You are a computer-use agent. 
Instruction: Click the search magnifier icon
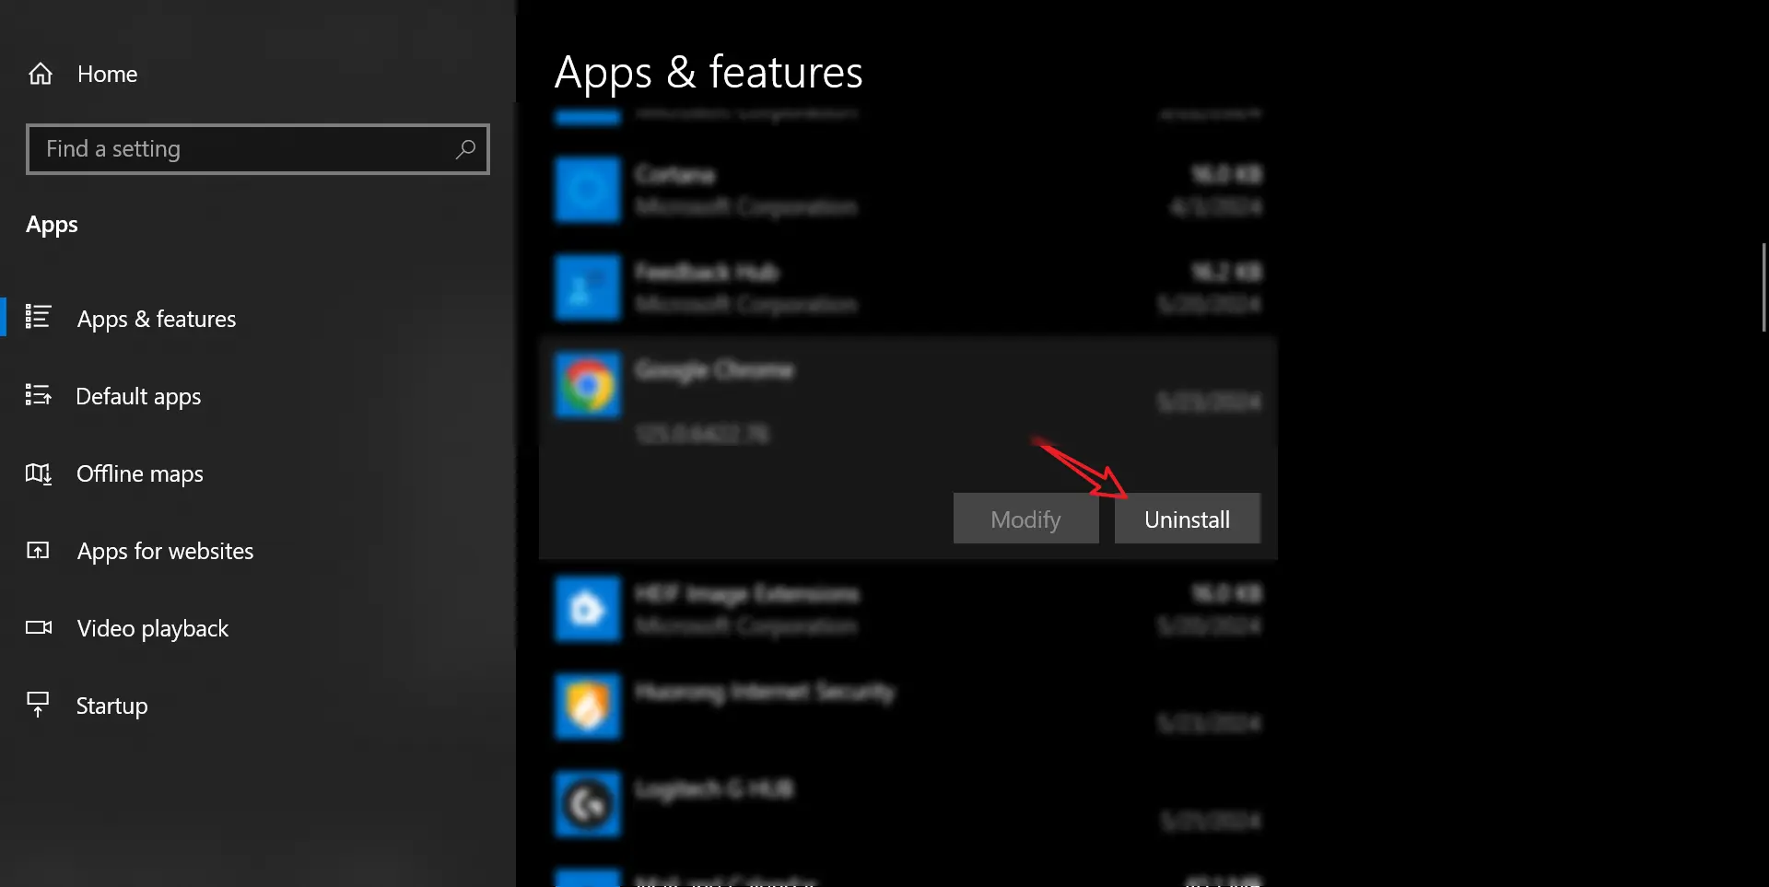pyautogui.click(x=465, y=148)
